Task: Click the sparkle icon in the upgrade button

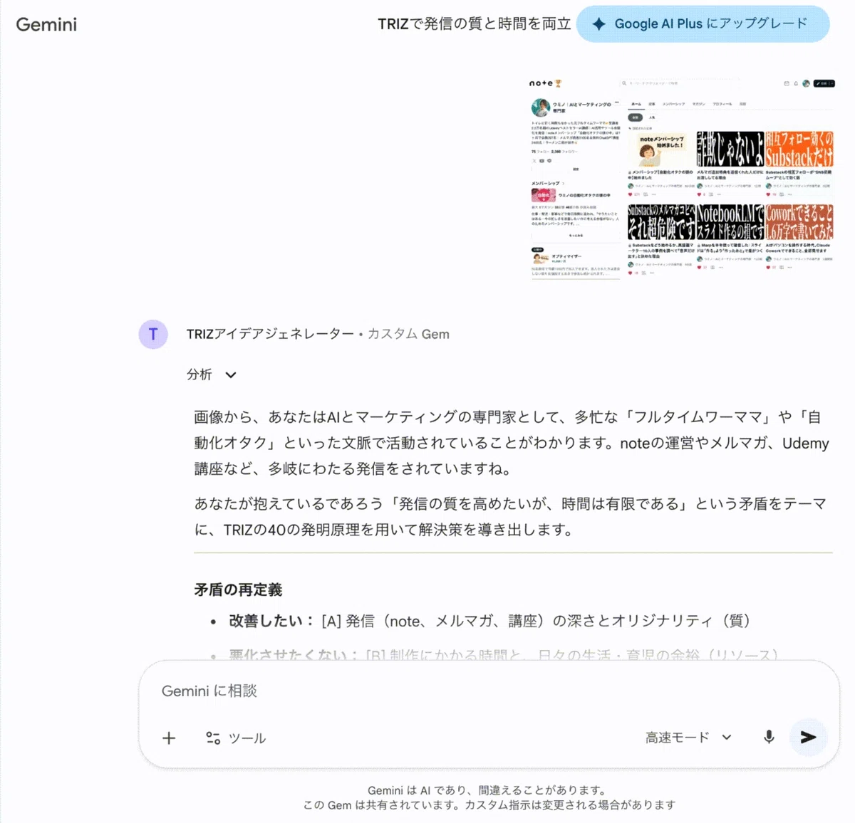Action: tap(599, 23)
